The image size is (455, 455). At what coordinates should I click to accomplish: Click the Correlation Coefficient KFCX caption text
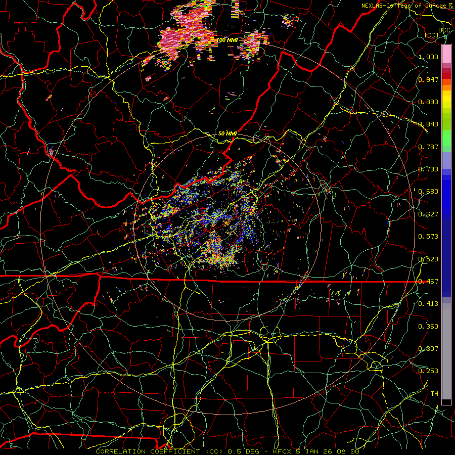227,451
